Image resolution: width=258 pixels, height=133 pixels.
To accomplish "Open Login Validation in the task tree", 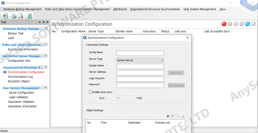I will [x=19, y=97].
